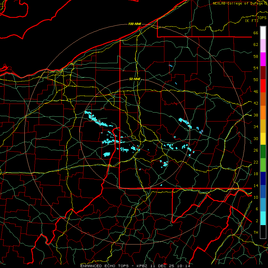Screen dimensions: 268x268
Task: Click the "11 DEC 25" date in the caption
Action: click(x=162, y=266)
